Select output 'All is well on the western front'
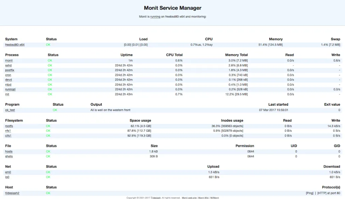The image size is (345, 199). point(110,110)
